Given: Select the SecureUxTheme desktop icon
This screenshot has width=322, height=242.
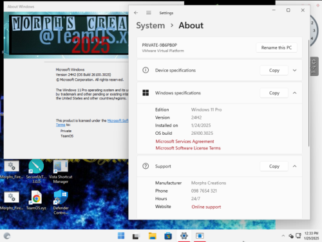Looking at the screenshot, I should click(36, 171).
